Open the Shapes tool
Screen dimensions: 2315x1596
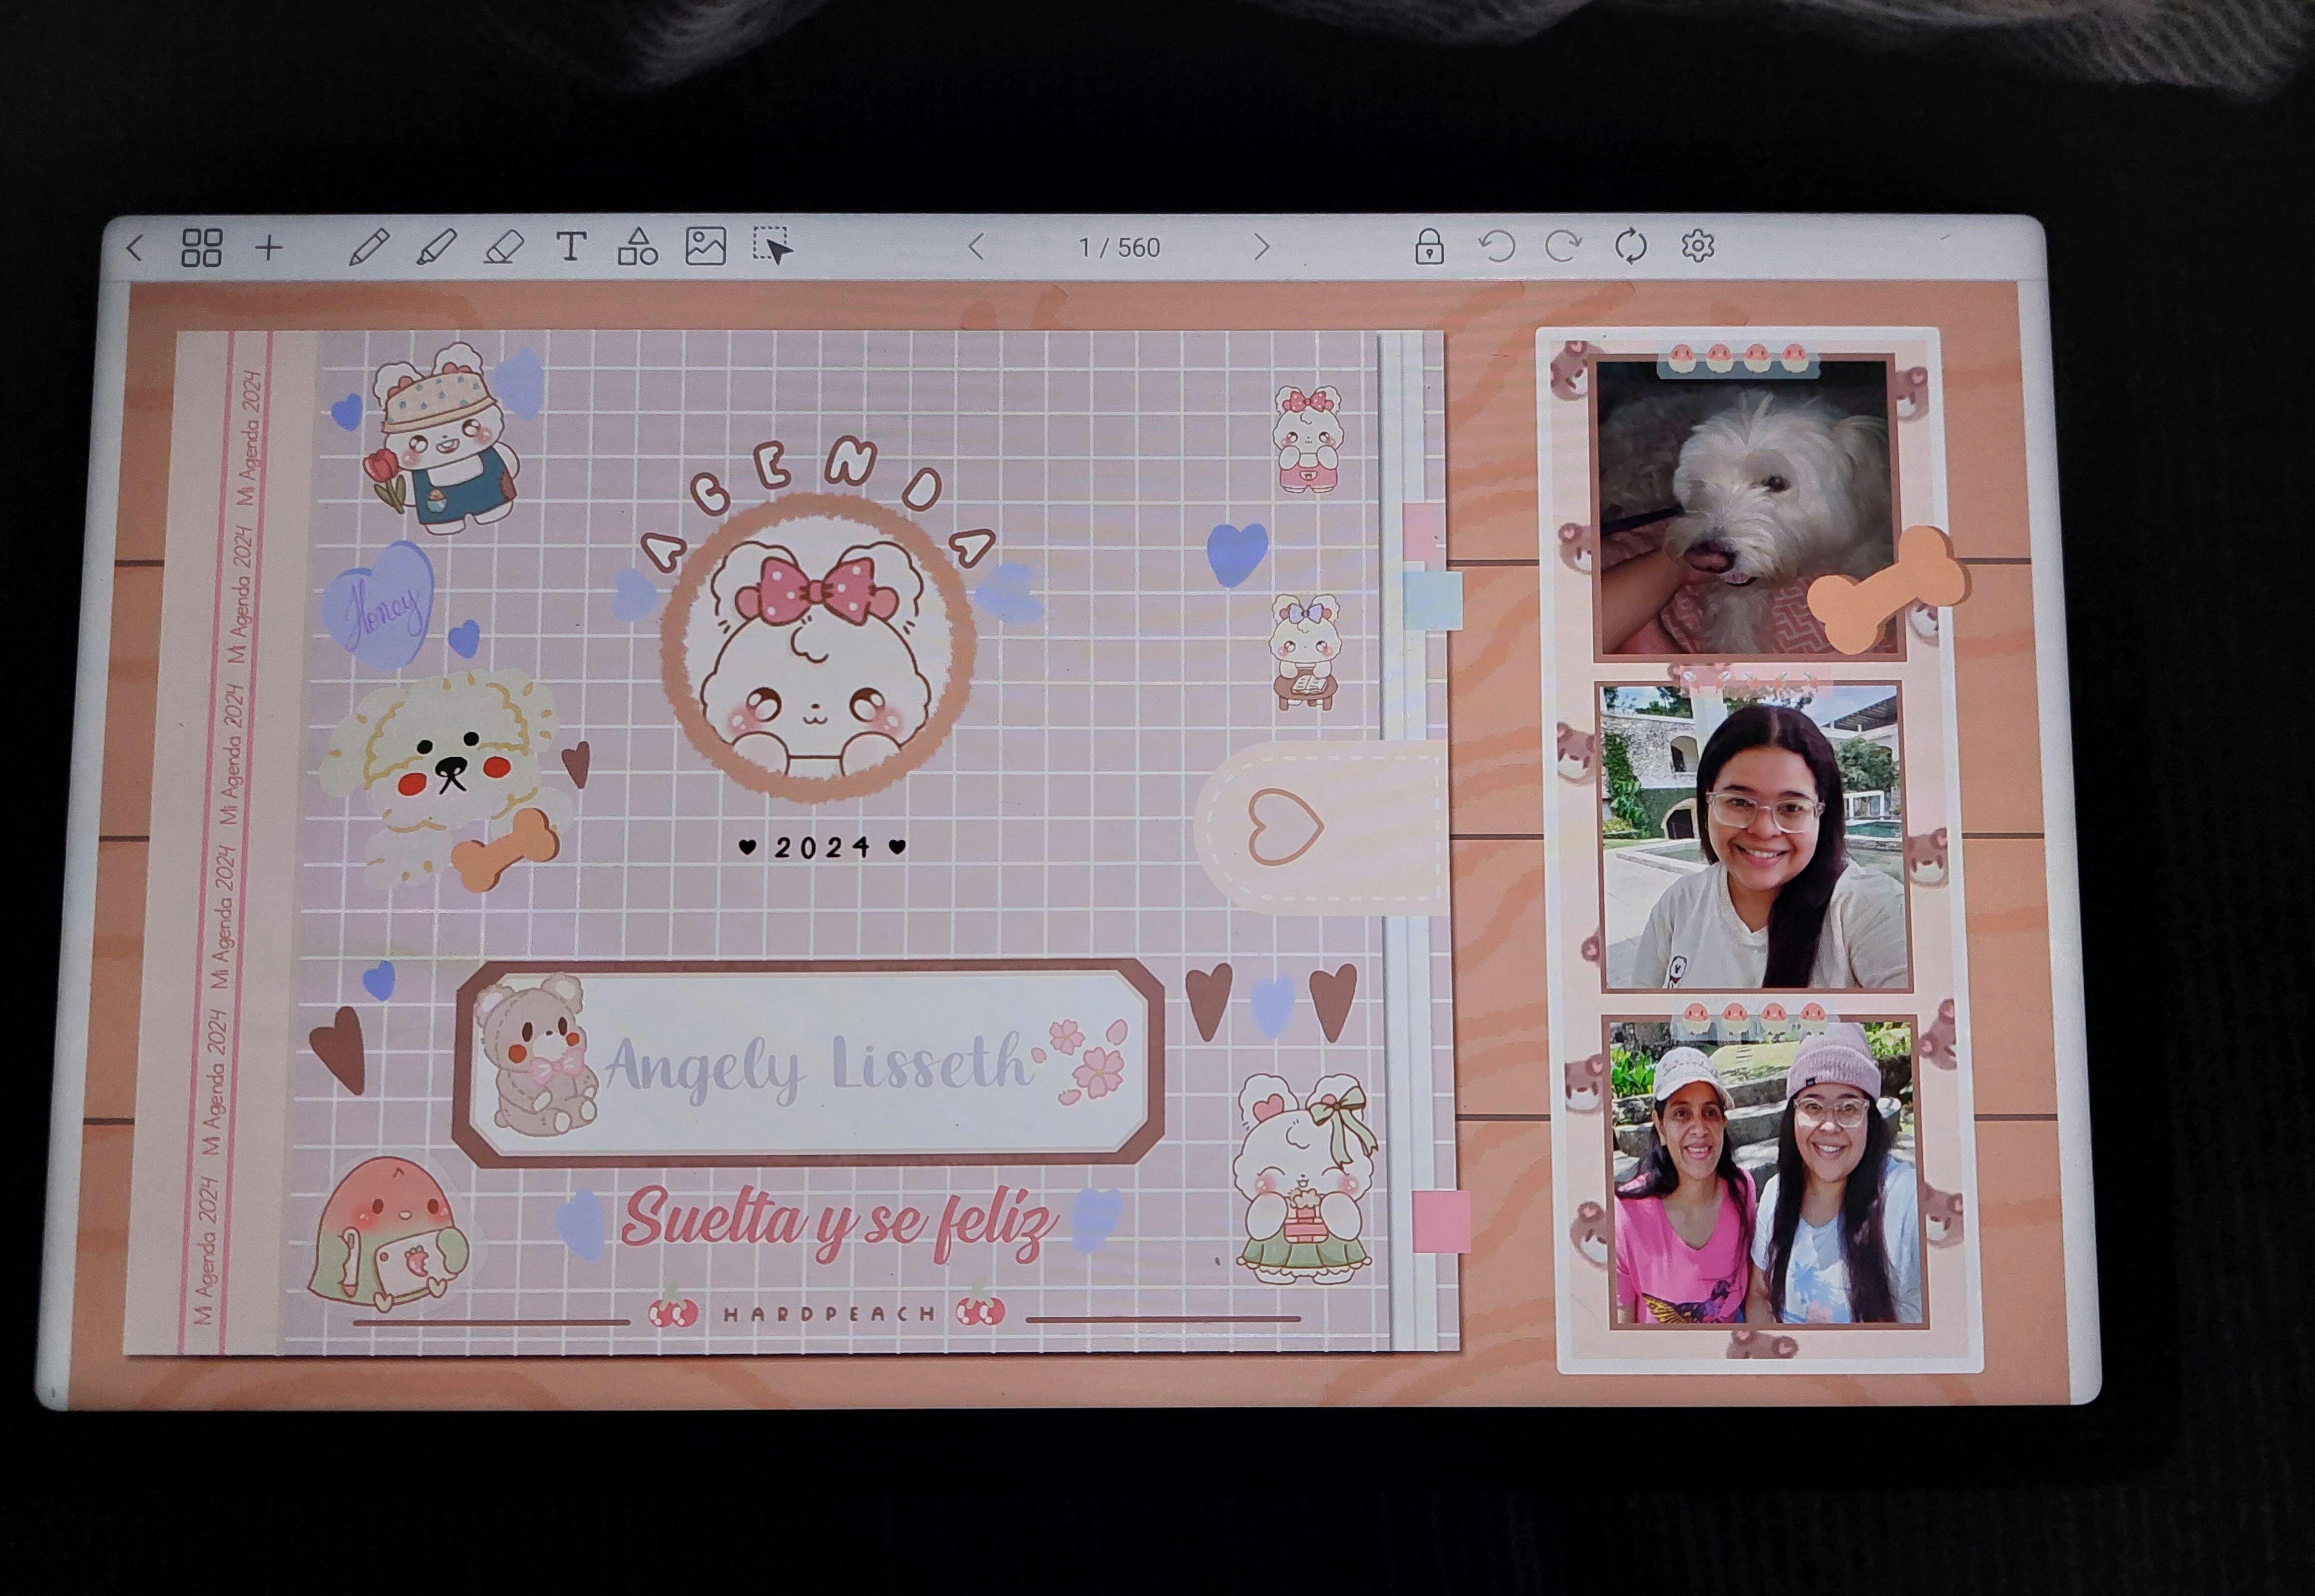[x=637, y=246]
